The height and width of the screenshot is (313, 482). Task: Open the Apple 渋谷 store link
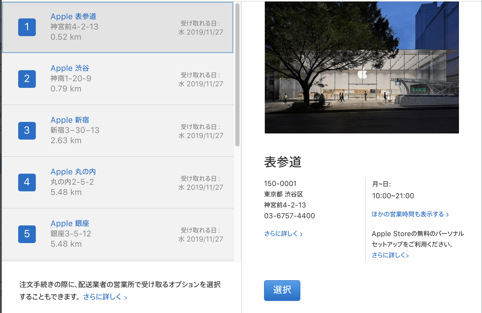coord(70,68)
